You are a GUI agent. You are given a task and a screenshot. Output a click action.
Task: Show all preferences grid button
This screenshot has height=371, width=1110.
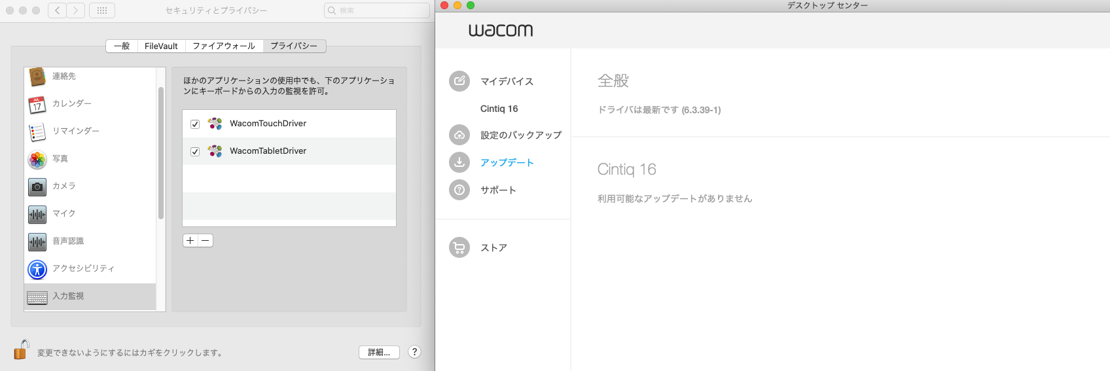102,10
